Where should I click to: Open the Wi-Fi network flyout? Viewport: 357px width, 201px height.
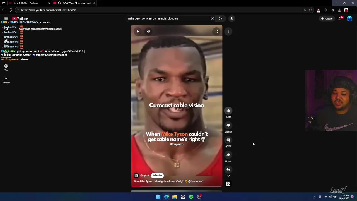[326, 197]
